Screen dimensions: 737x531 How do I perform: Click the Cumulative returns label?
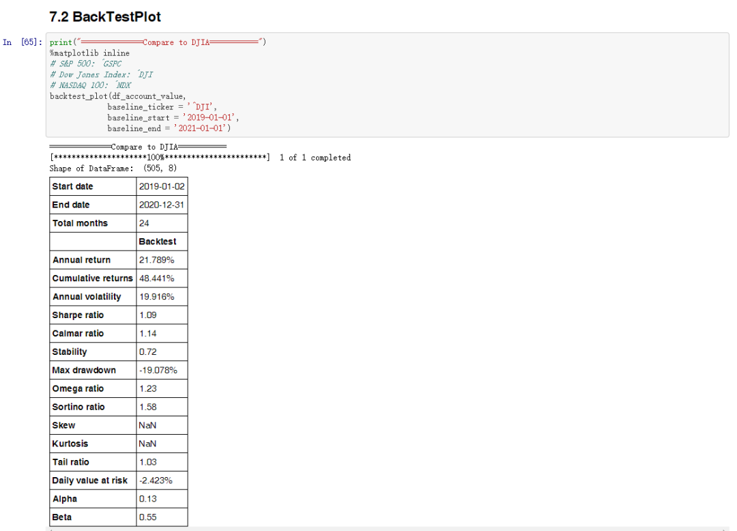tap(93, 278)
